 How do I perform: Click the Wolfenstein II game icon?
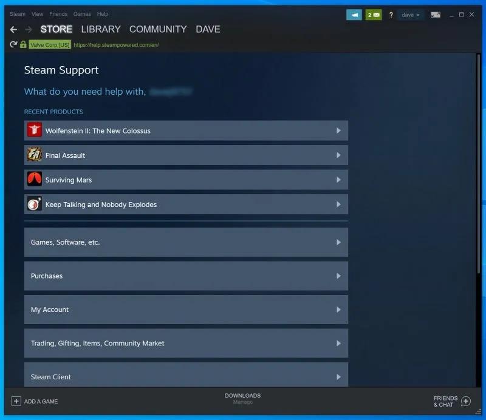tap(34, 130)
